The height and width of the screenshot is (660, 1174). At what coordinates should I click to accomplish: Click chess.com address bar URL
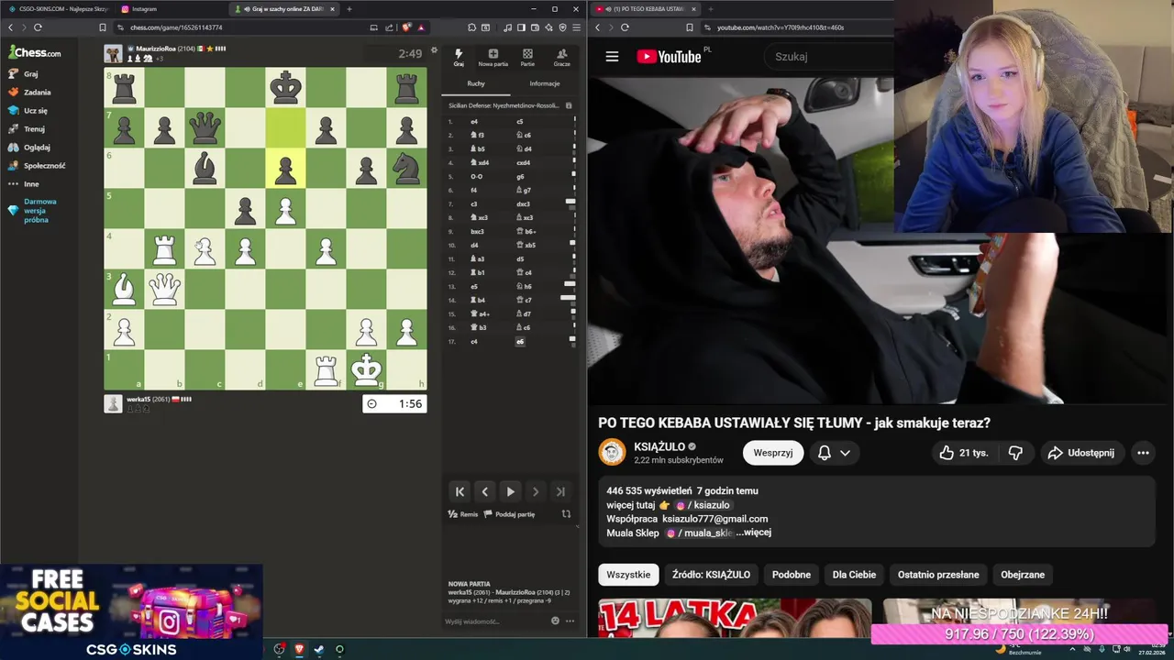(x=176, y=27)
